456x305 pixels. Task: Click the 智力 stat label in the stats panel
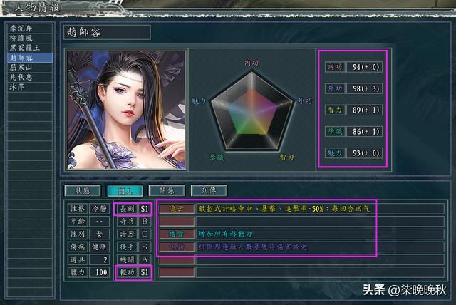(335, 110)
